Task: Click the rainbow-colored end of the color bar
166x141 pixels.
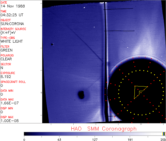Action: [x=164, y=134]
